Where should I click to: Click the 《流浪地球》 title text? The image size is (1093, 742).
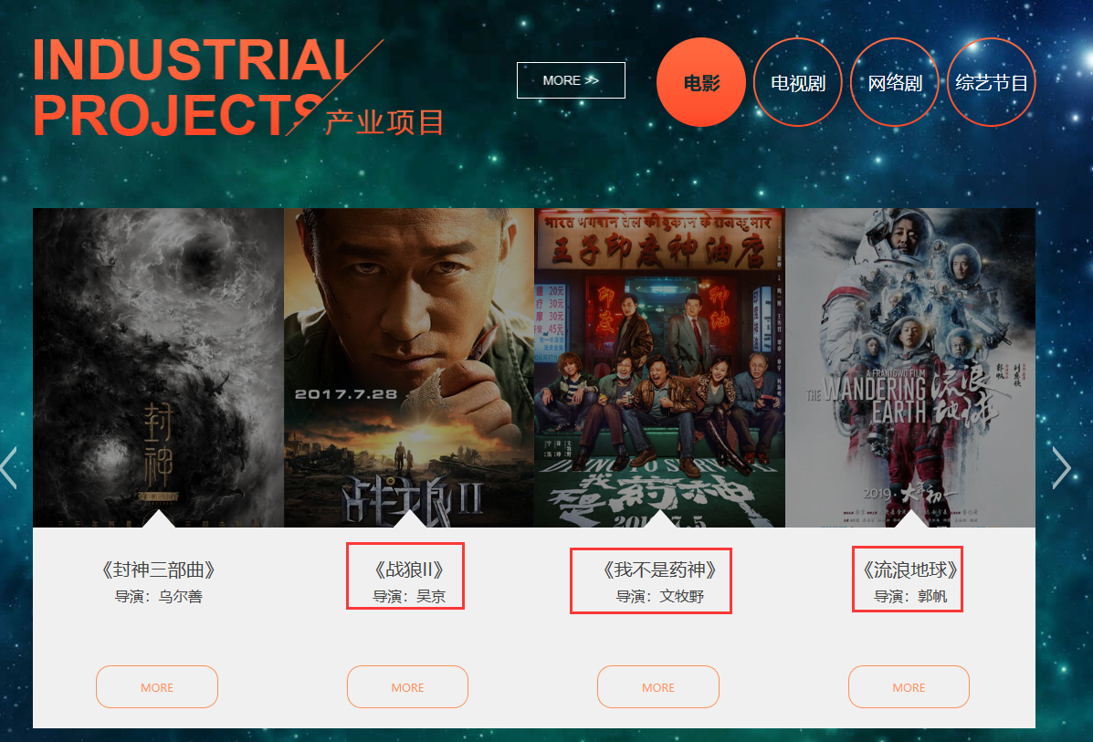(x=910, y=570)
